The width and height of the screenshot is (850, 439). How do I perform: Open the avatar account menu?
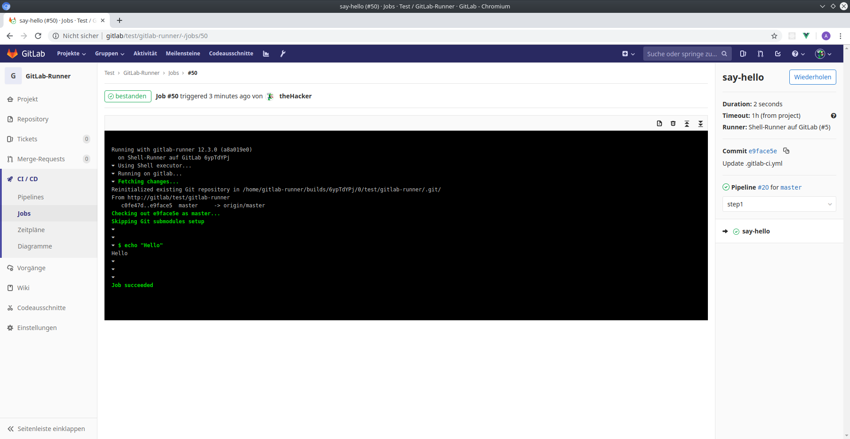[822, 54]
